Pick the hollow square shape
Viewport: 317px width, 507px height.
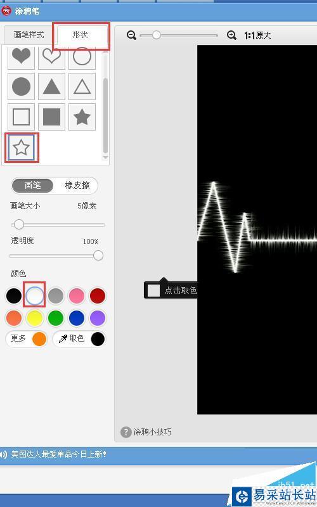pos(21,117)
